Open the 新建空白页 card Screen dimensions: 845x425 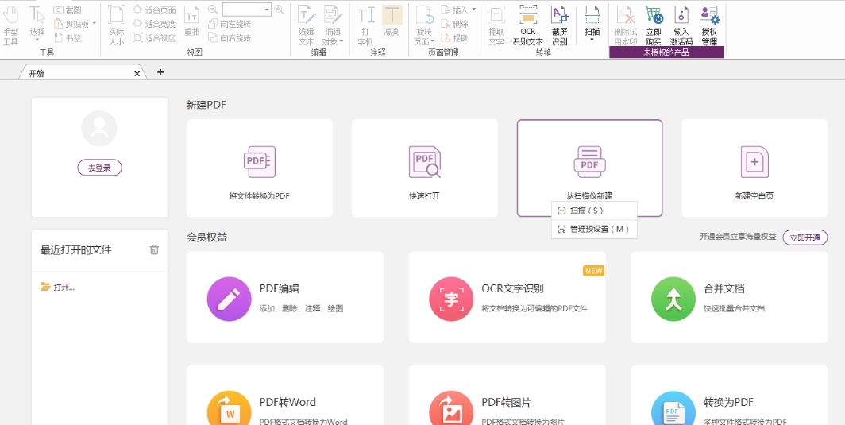[x=754, y=168]
